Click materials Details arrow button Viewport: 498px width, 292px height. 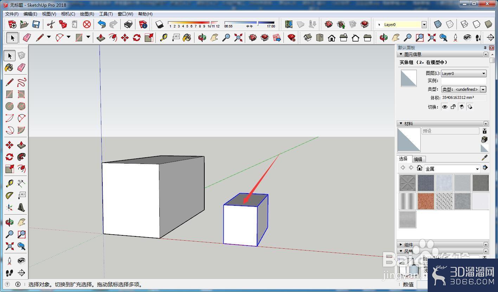485,168
